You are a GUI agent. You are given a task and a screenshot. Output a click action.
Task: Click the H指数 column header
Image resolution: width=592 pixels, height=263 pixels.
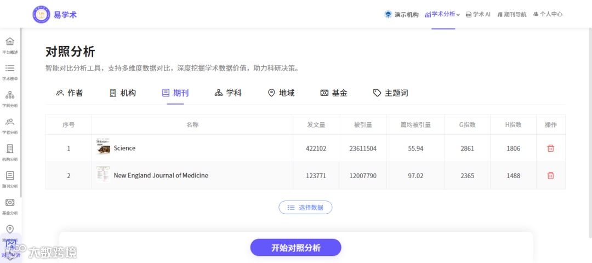click(514, 124)
